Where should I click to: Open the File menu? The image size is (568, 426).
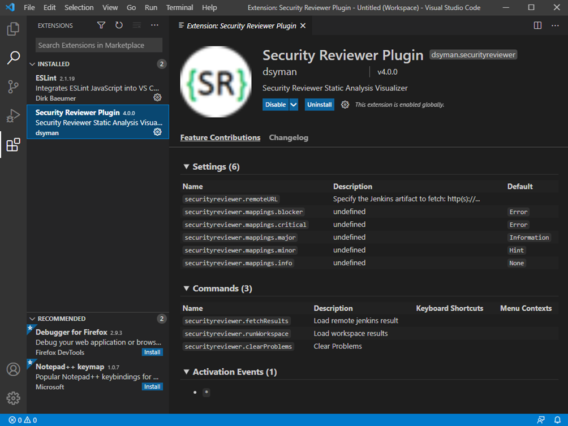29,7
